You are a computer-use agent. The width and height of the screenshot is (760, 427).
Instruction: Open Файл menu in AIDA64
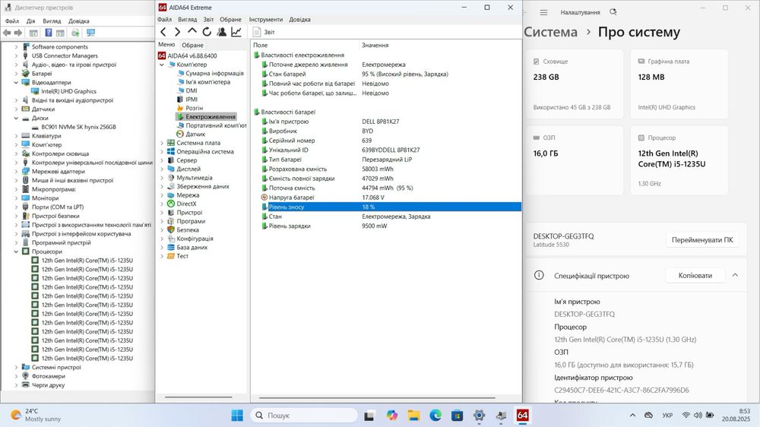coord(164,20)
